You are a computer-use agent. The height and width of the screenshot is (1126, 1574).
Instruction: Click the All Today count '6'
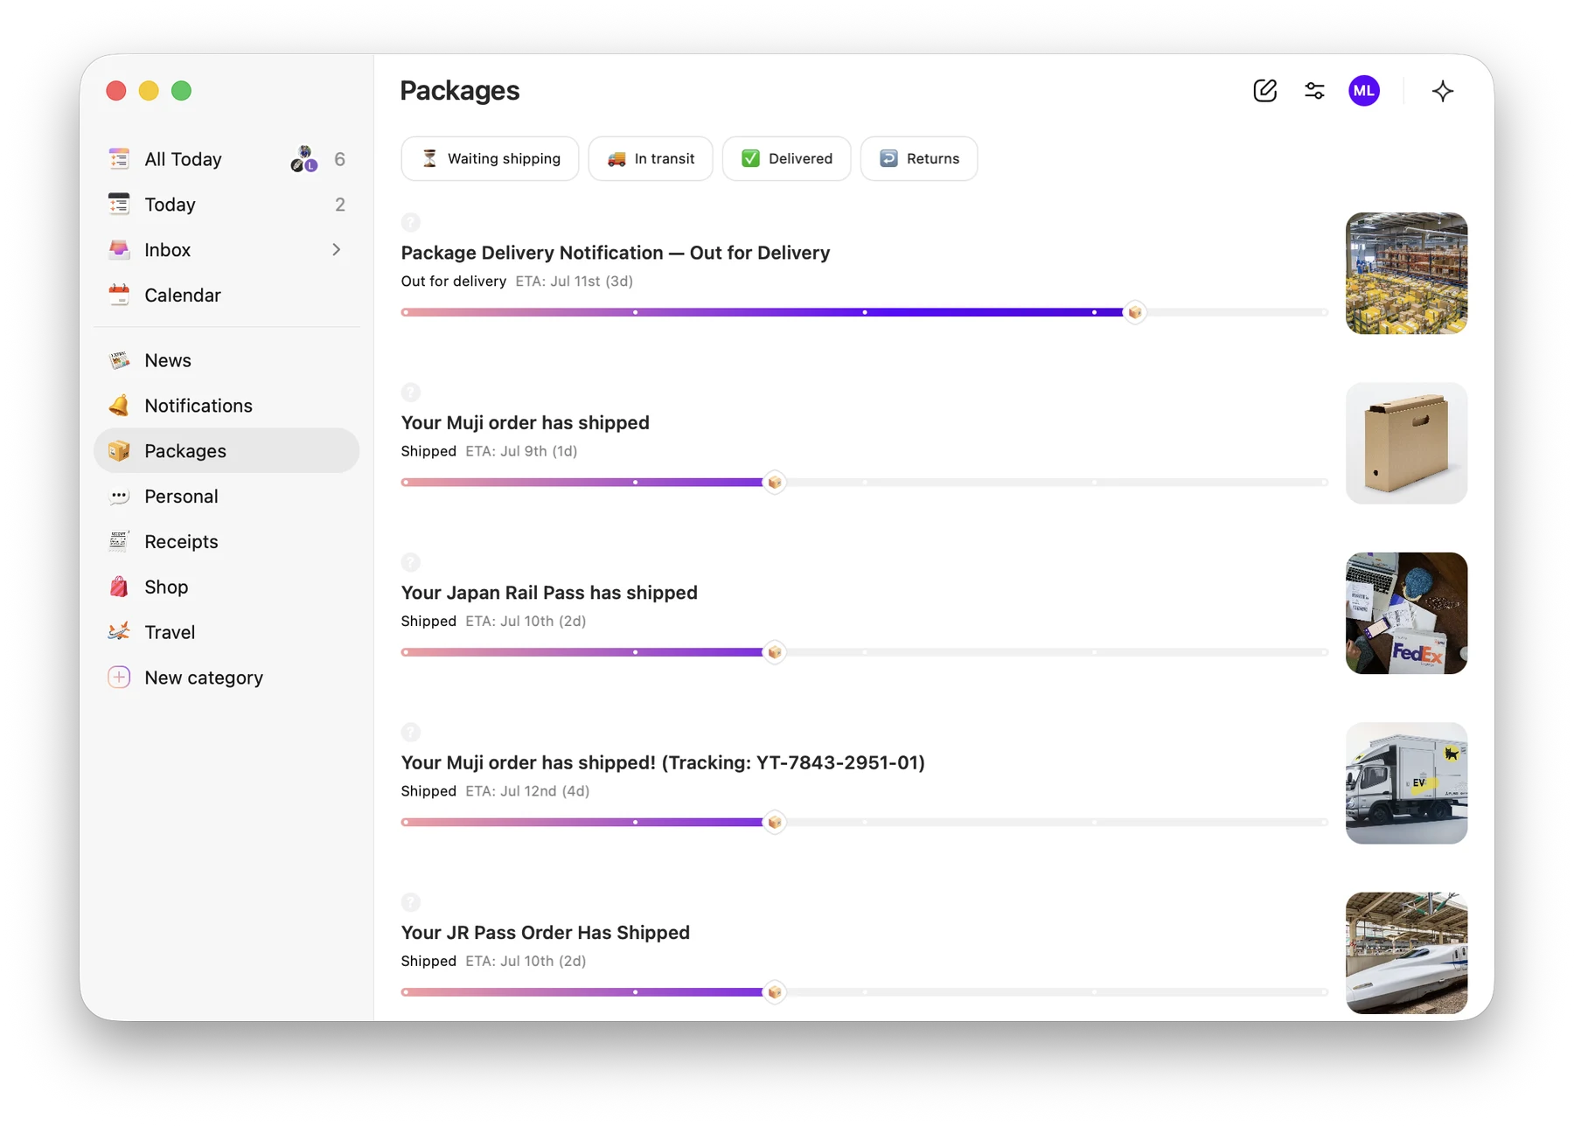coord(340,159)
